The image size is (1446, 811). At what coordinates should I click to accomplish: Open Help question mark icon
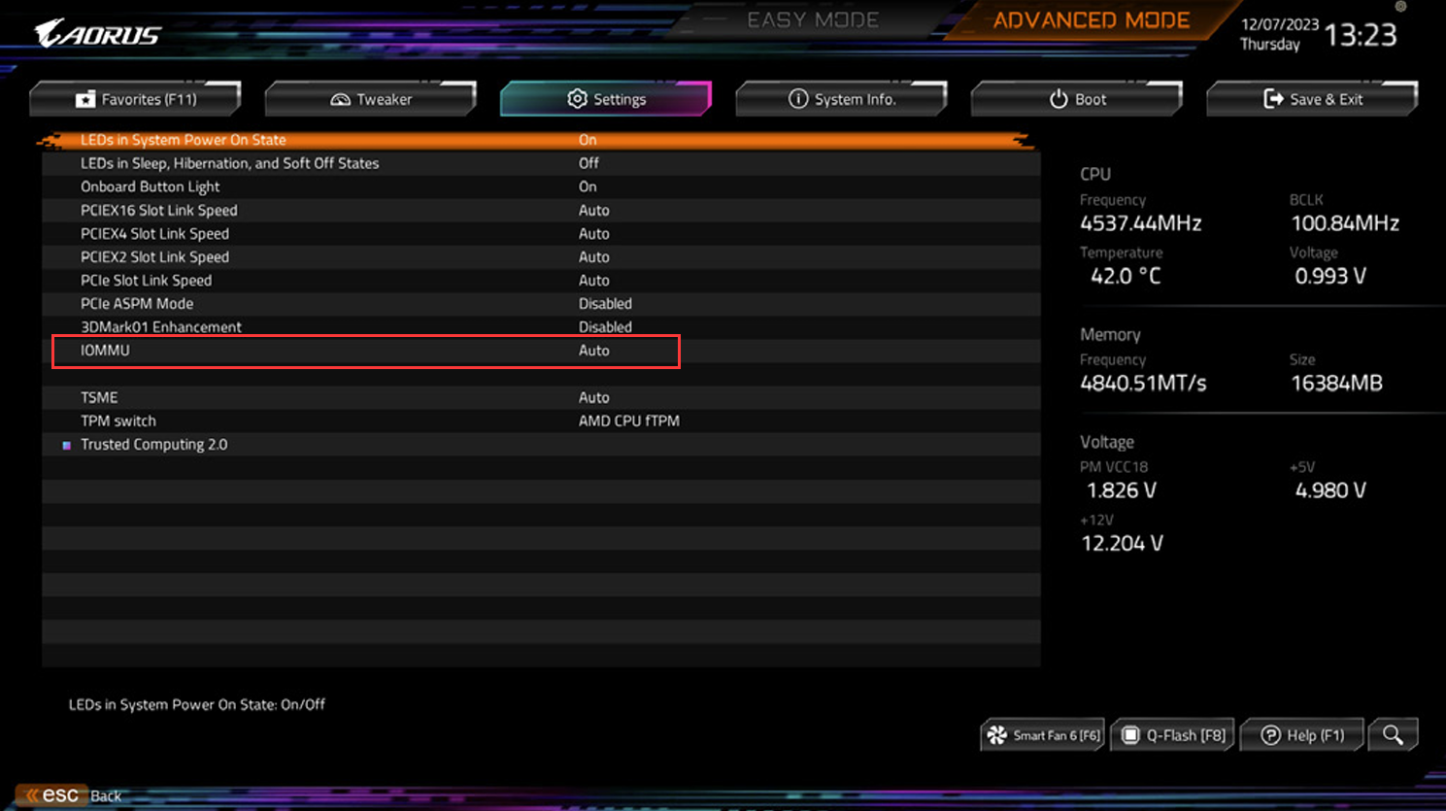(x=1270, y=735)
